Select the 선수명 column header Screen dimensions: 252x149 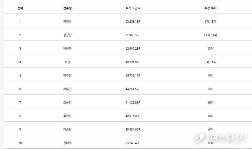point(67,8)
